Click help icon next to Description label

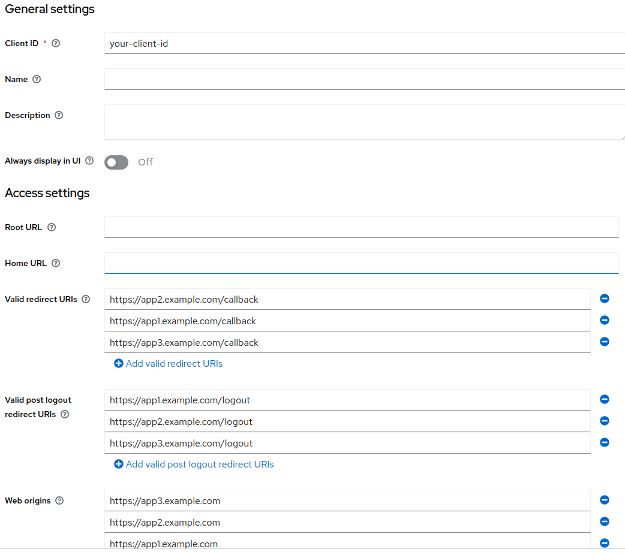[x=59, y=115]
